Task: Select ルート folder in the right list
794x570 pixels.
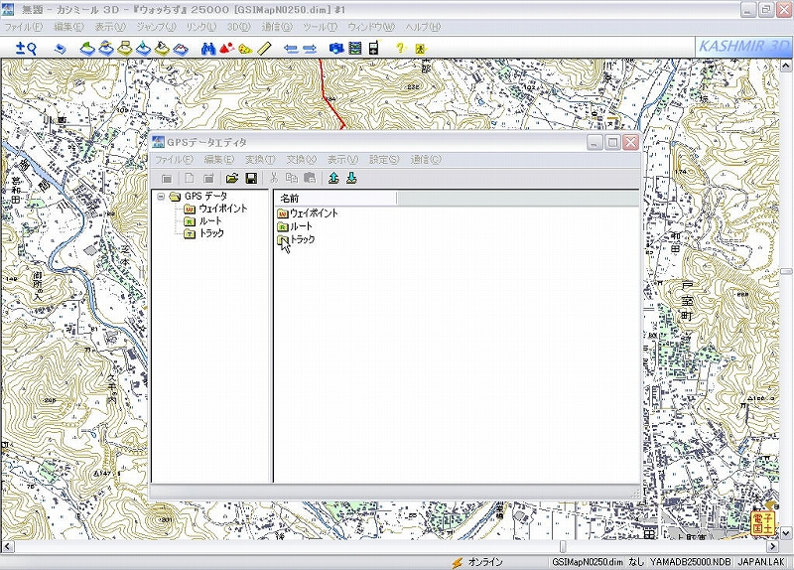Action: tap(295, 226)
